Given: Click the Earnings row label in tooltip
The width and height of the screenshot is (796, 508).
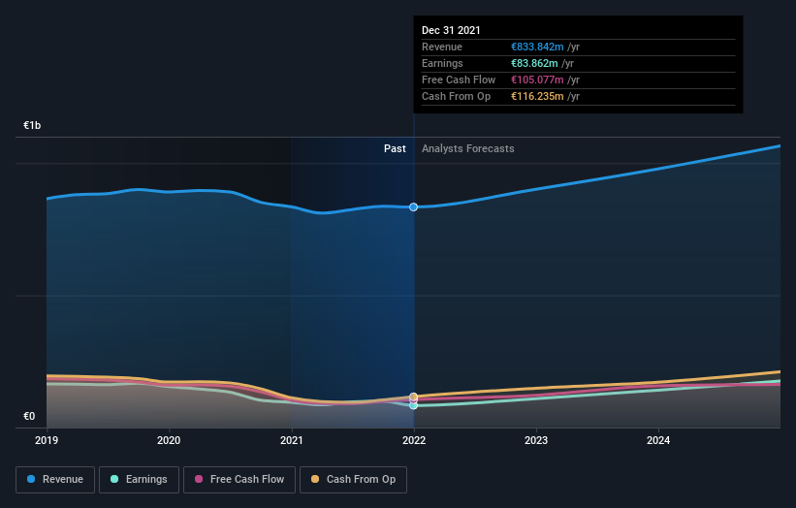Looking at the screenshot, I should click(x=442, y=63).
